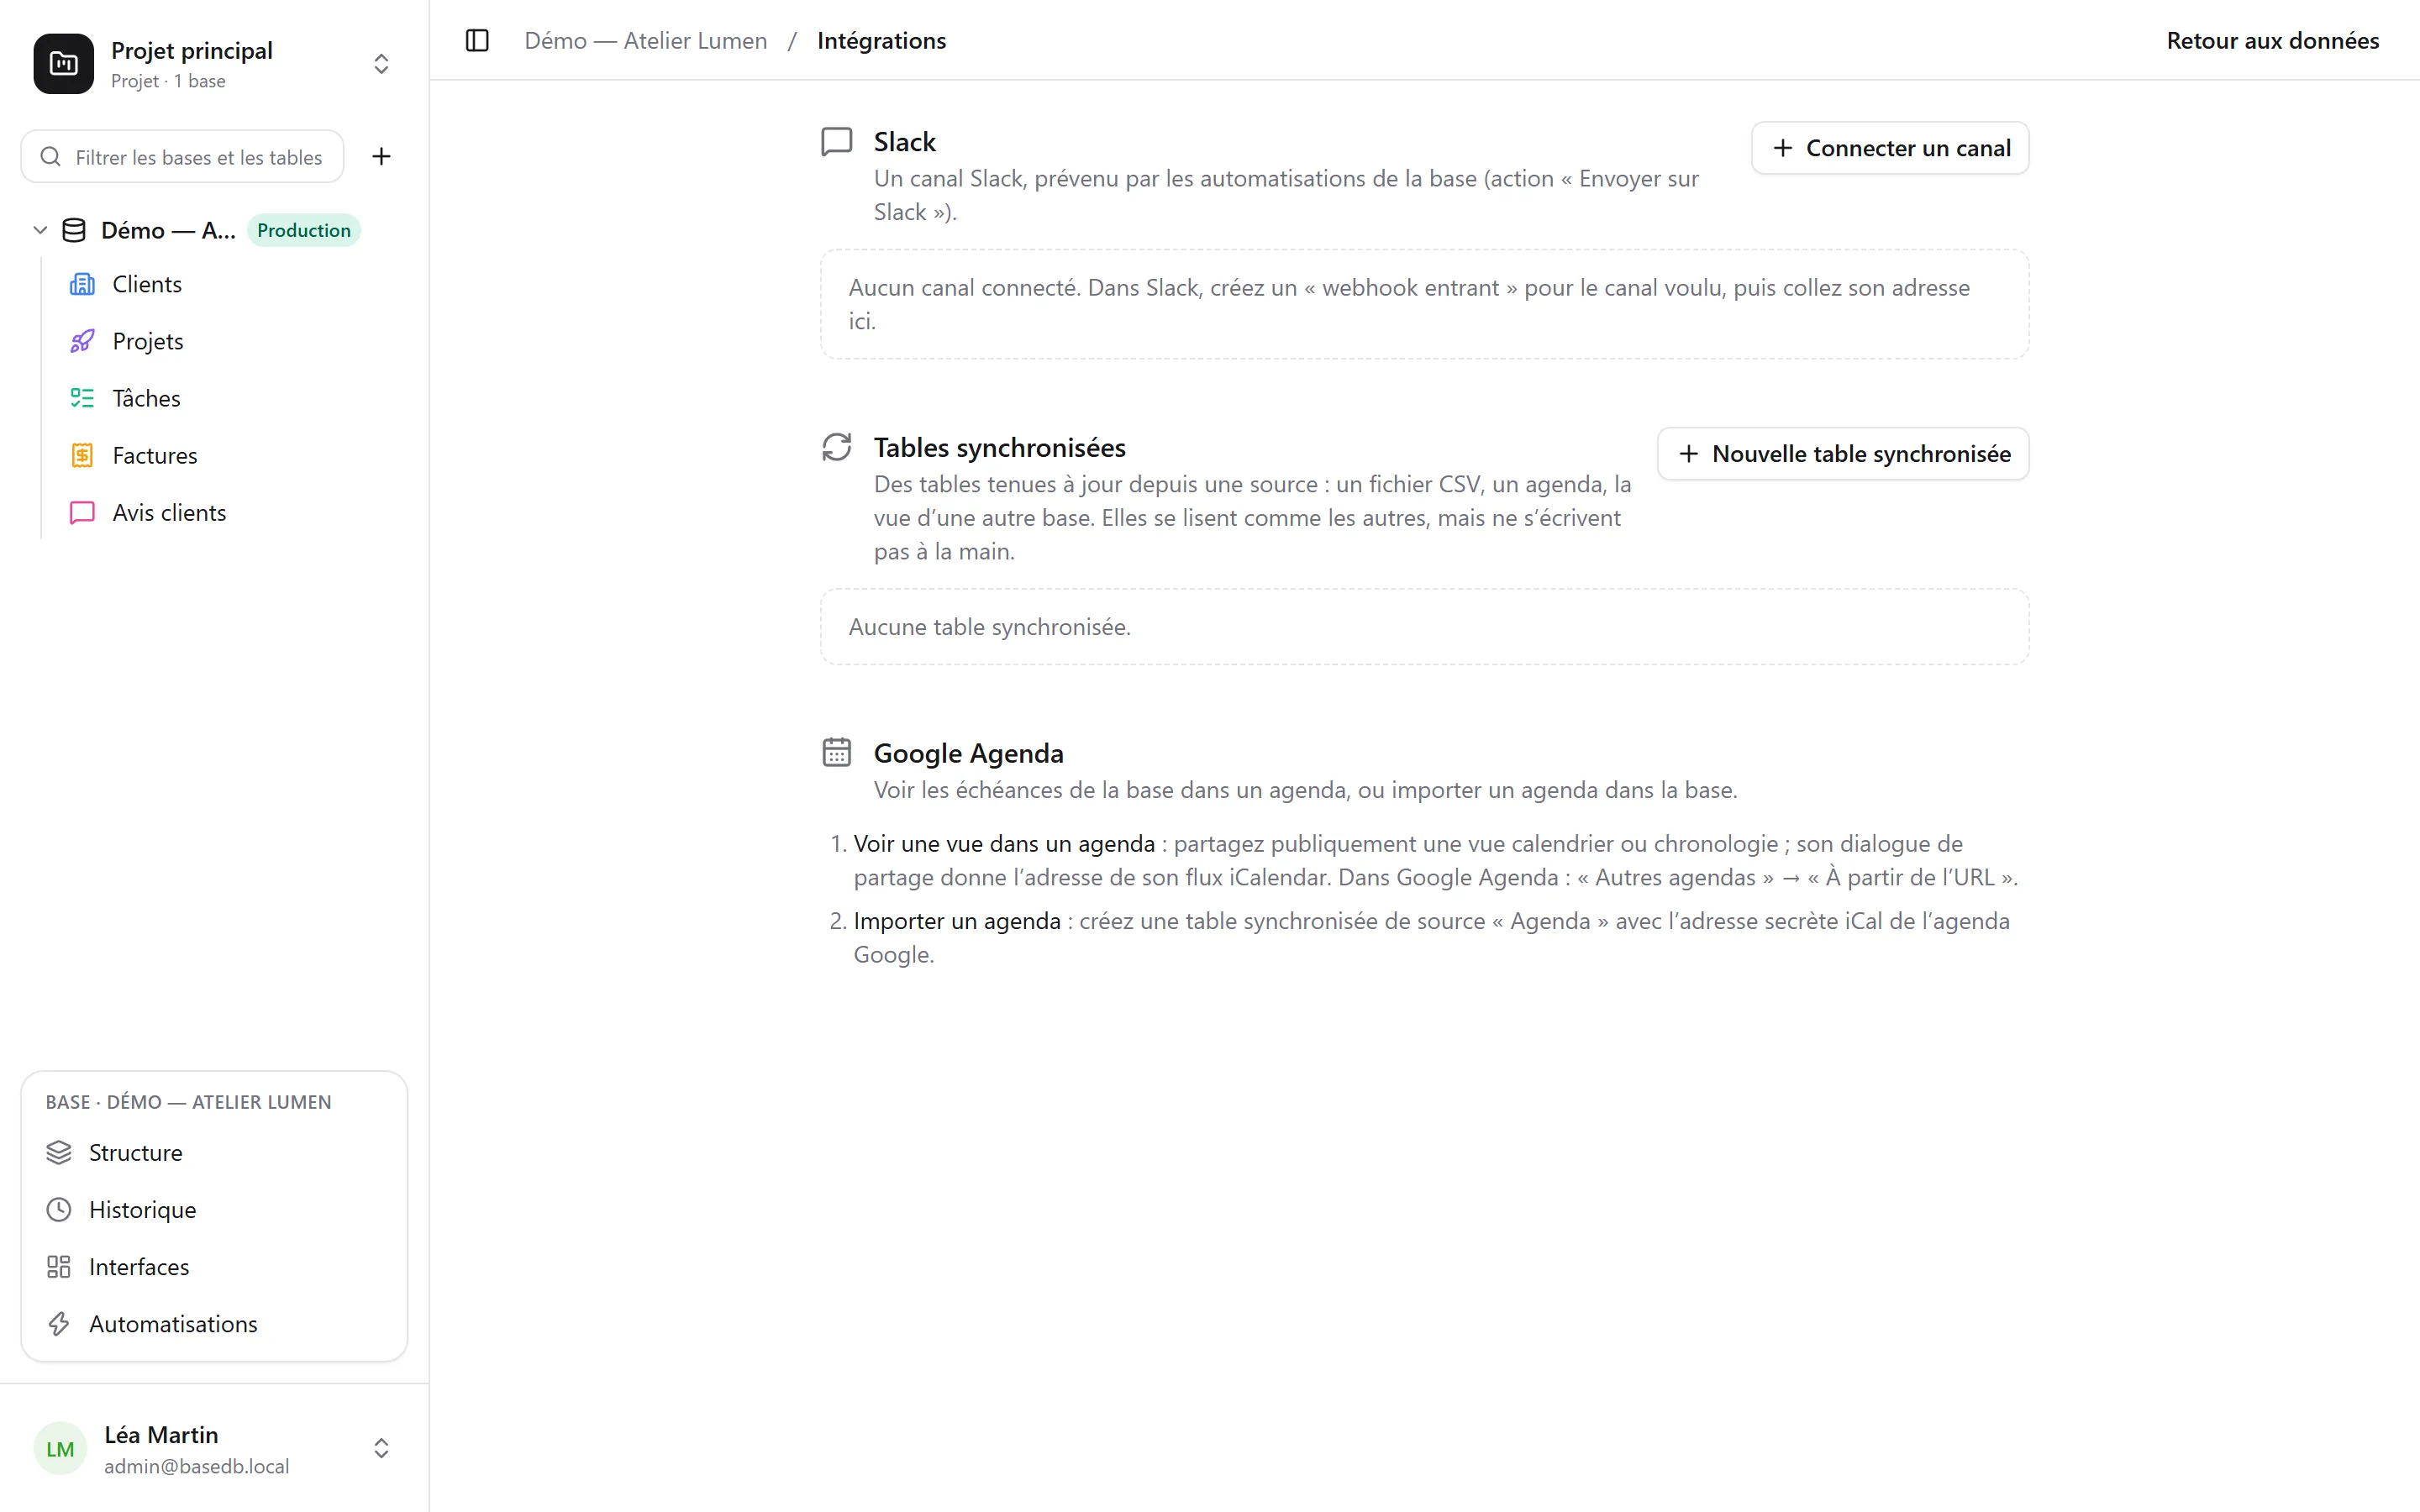Open the Avis clients comment icon
Image resolution: width=2420 pixels, height=1512 pixels.
point(82,512)
